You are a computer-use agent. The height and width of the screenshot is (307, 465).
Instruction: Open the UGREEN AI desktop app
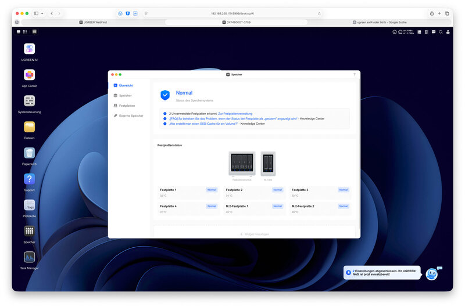tap(29, 49)
